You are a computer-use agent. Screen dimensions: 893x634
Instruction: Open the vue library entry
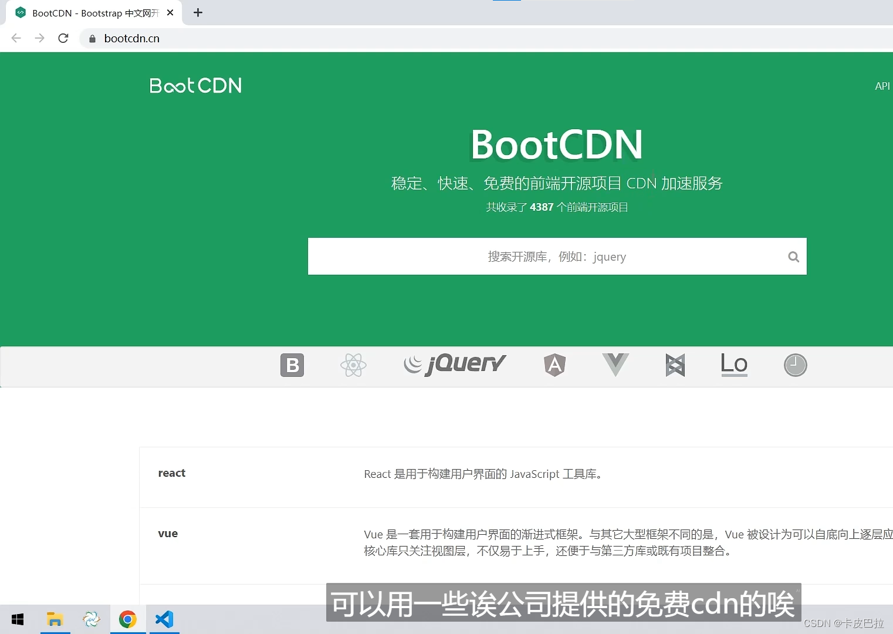tap(168, 534)
